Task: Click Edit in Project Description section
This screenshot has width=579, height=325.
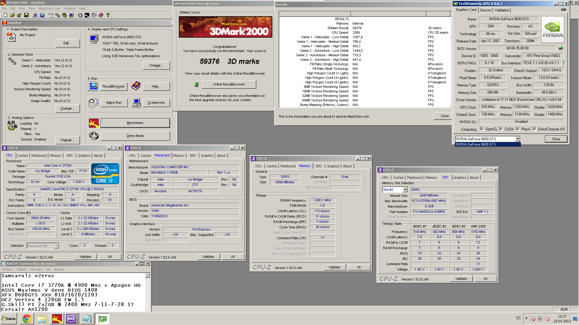Action: 68,43
